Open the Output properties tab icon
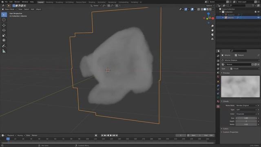261x147 pixels. coord(218,65)
